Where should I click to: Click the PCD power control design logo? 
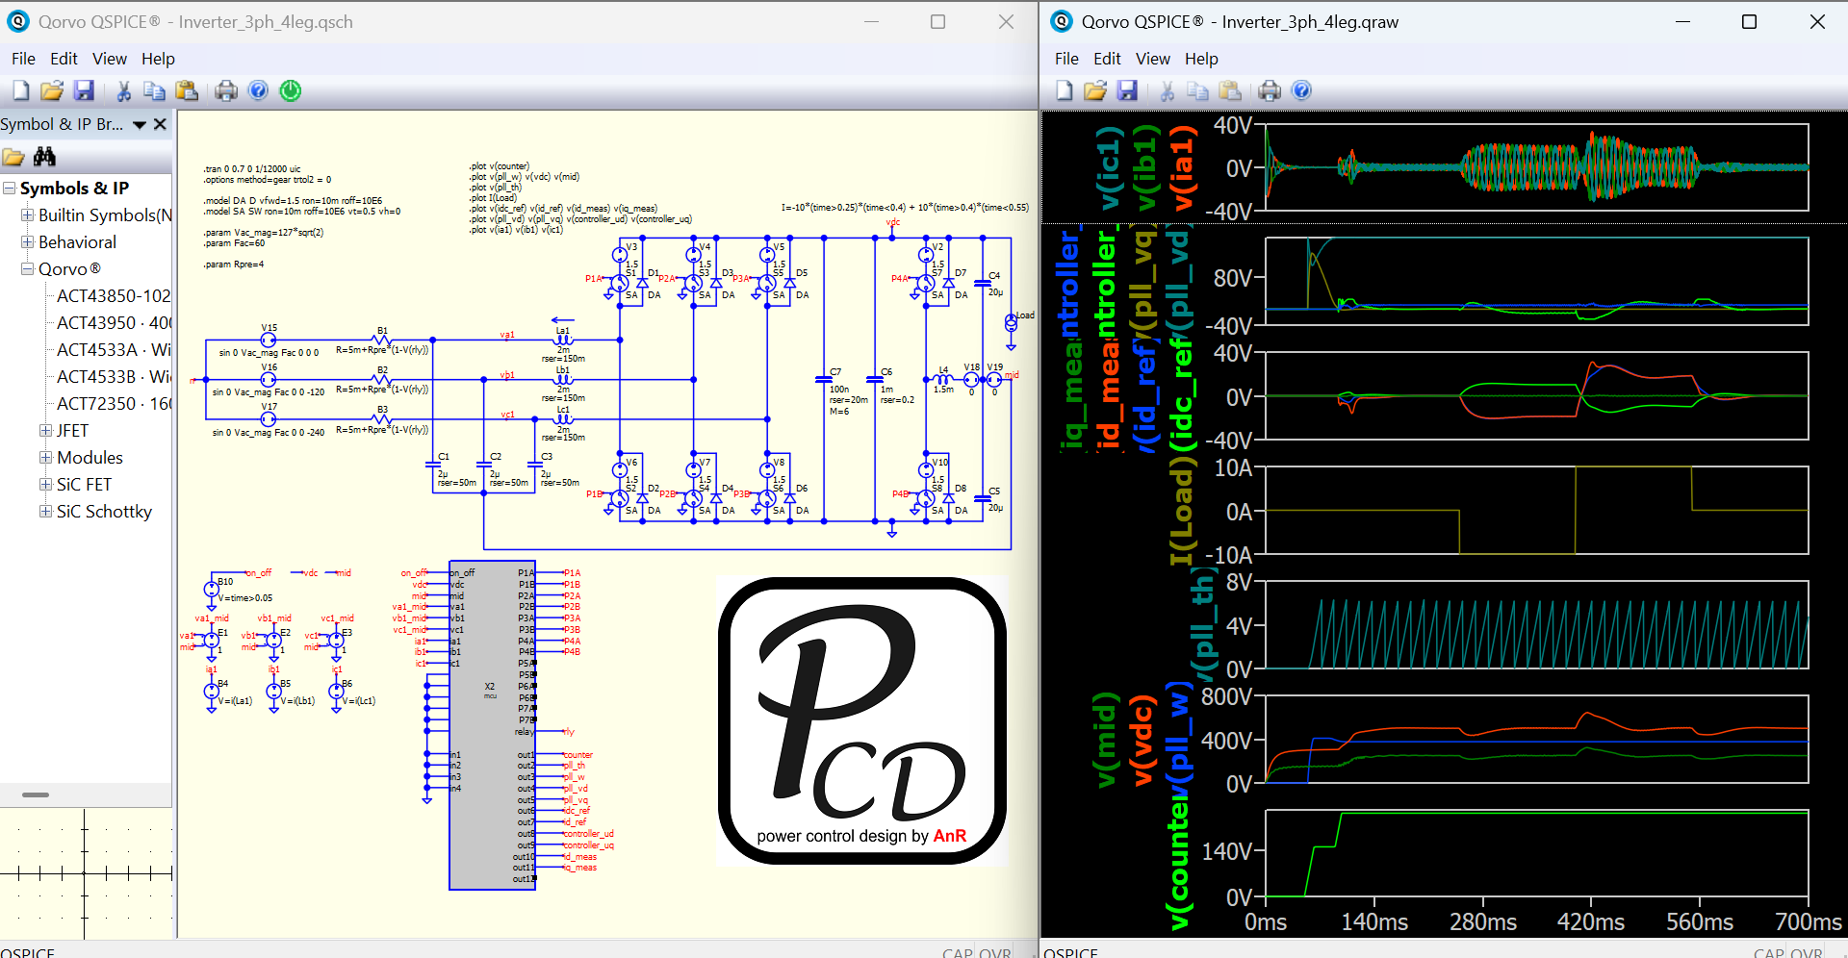click(x=862, y=720)
